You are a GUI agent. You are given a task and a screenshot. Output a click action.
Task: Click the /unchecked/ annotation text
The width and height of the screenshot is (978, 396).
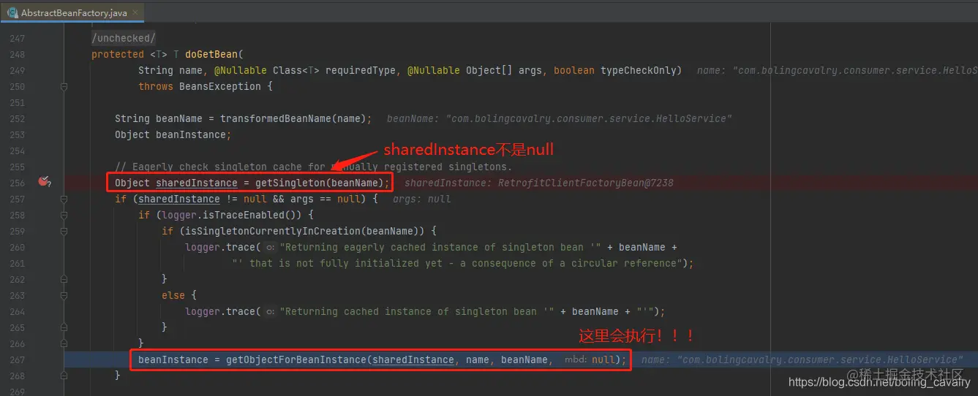tap(124, 38)
